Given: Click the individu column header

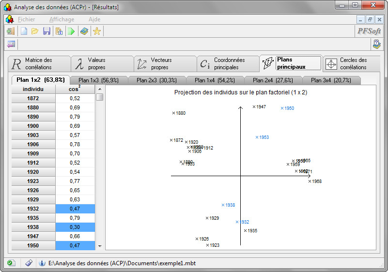Looking at the screenshot, I should [33, 90].
